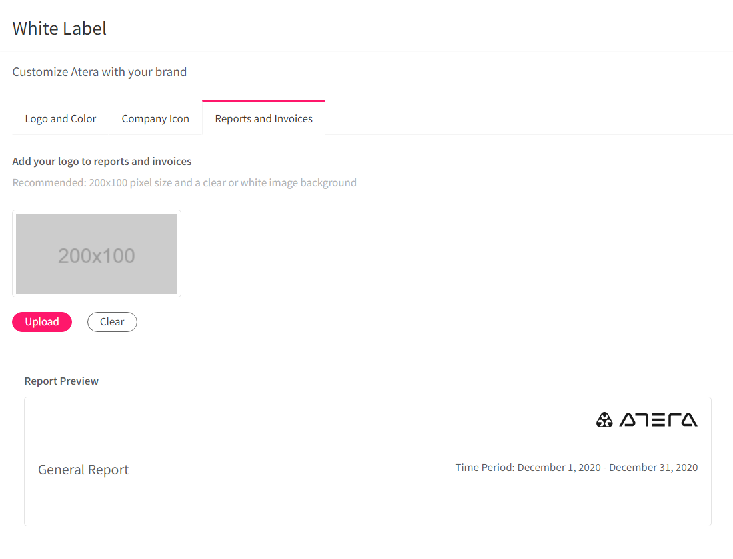Click the Atera logo in report preview
The height and width of the screenshot is (559, 733).
646,419
